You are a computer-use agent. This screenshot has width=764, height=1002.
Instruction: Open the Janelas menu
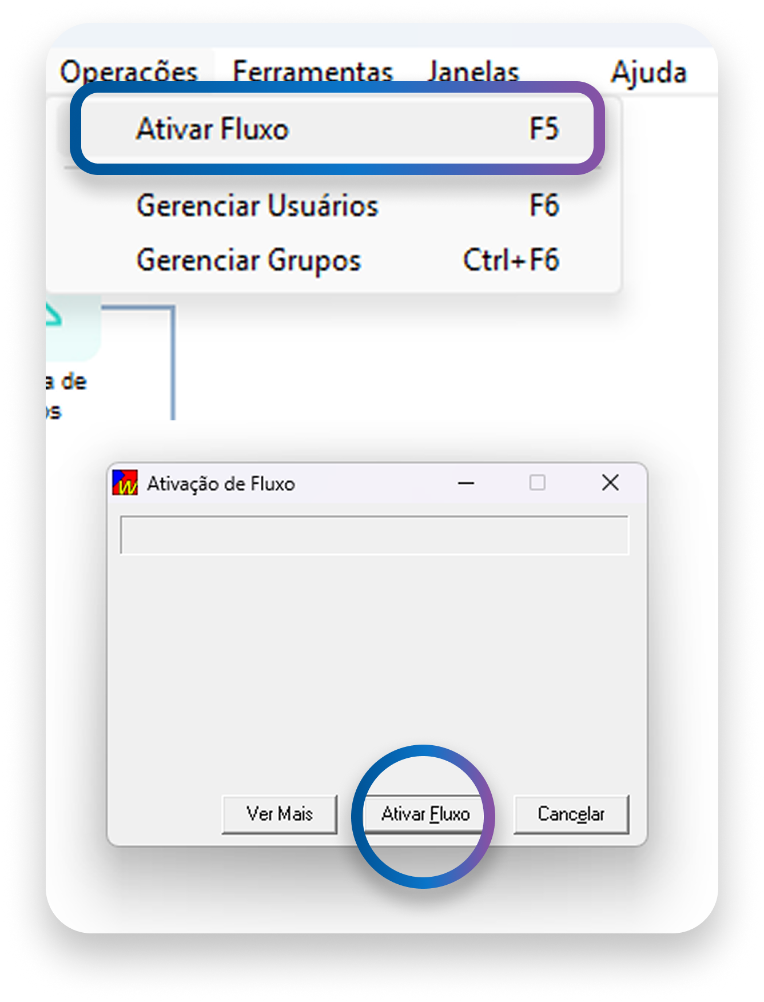pos(473,72)
